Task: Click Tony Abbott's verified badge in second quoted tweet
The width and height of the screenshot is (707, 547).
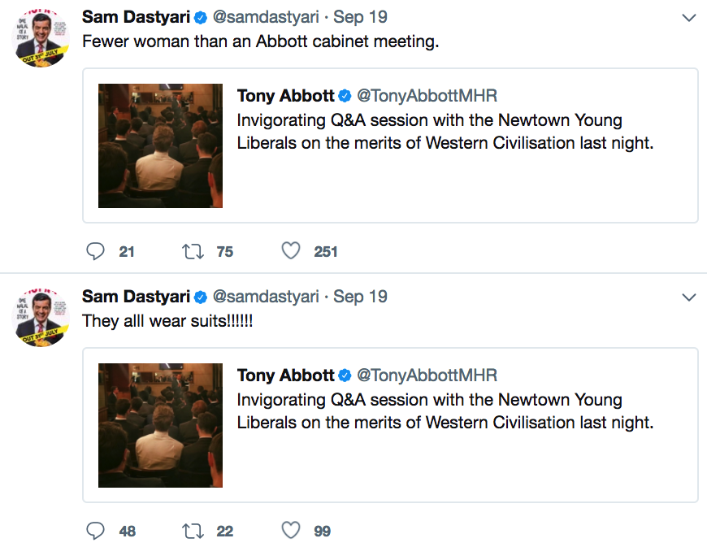Action: [345, 376]
